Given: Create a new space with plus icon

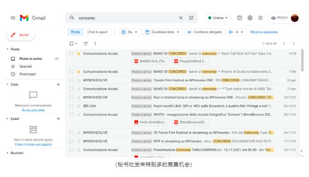Looking at the screenshot, I should [58, 119].
